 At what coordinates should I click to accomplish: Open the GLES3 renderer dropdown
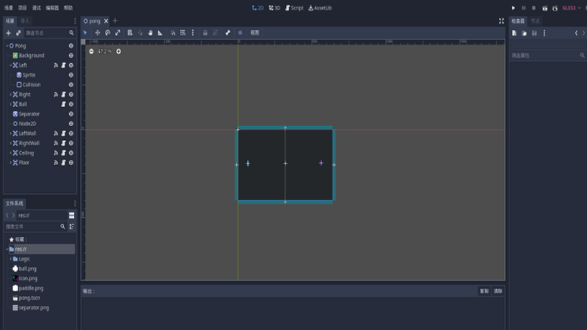pyautogui.click(x=571, y=7)
